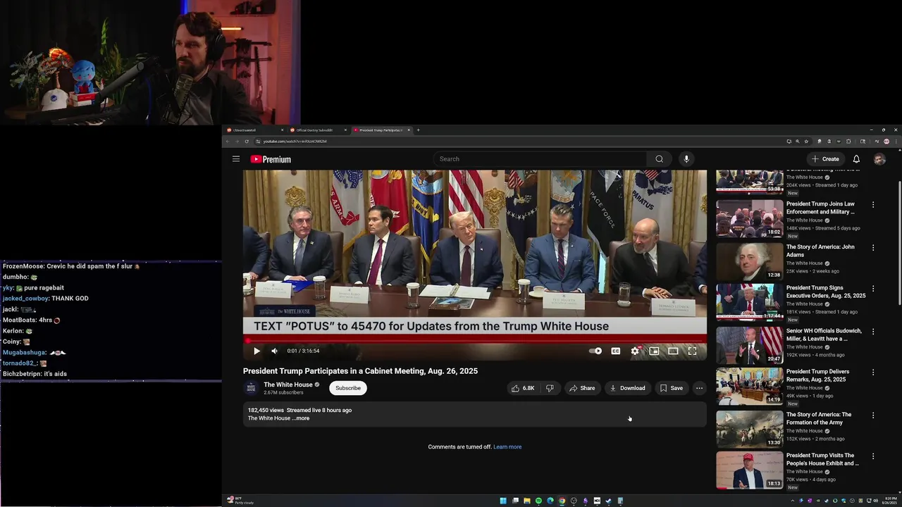Focus the YouTube search field
Viewport: 902px width, 507px height.
click(539, 159)
